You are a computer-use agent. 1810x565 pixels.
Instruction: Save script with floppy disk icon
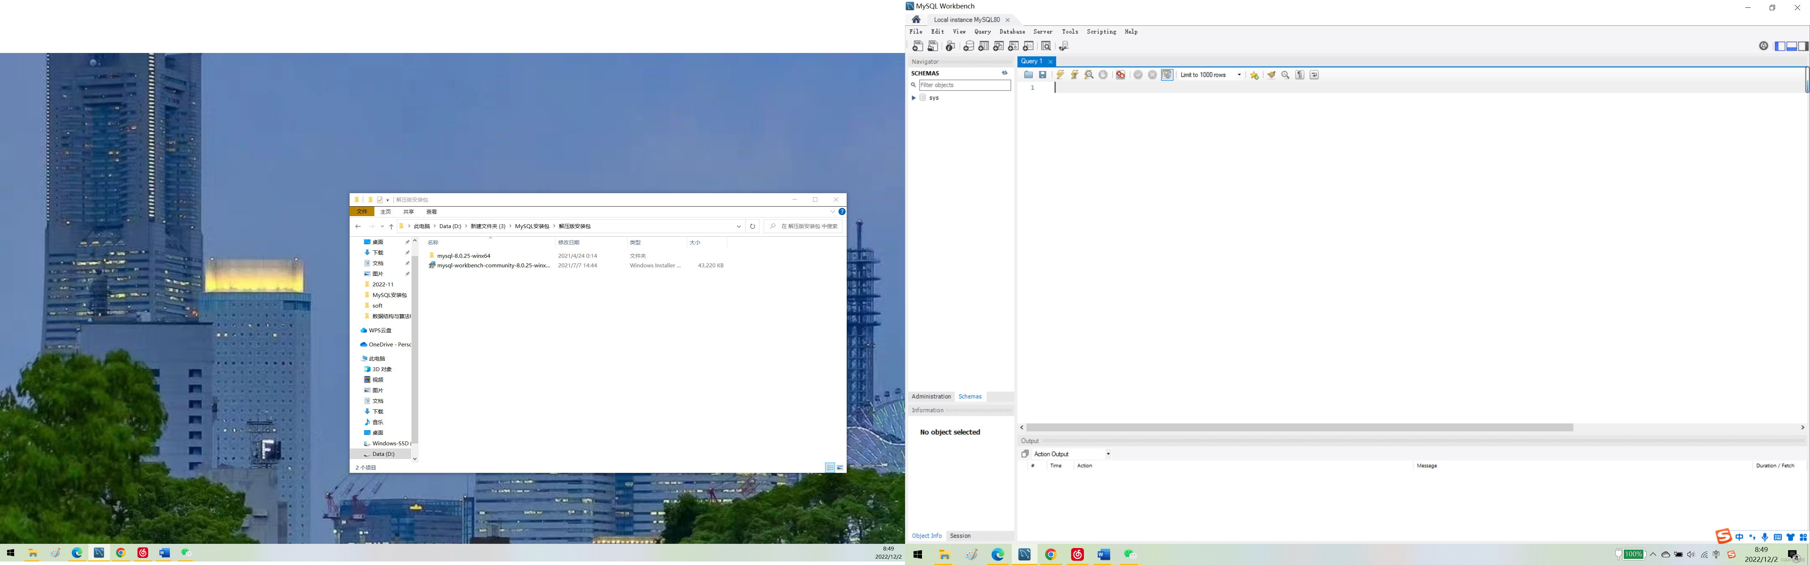[1043, 75]
